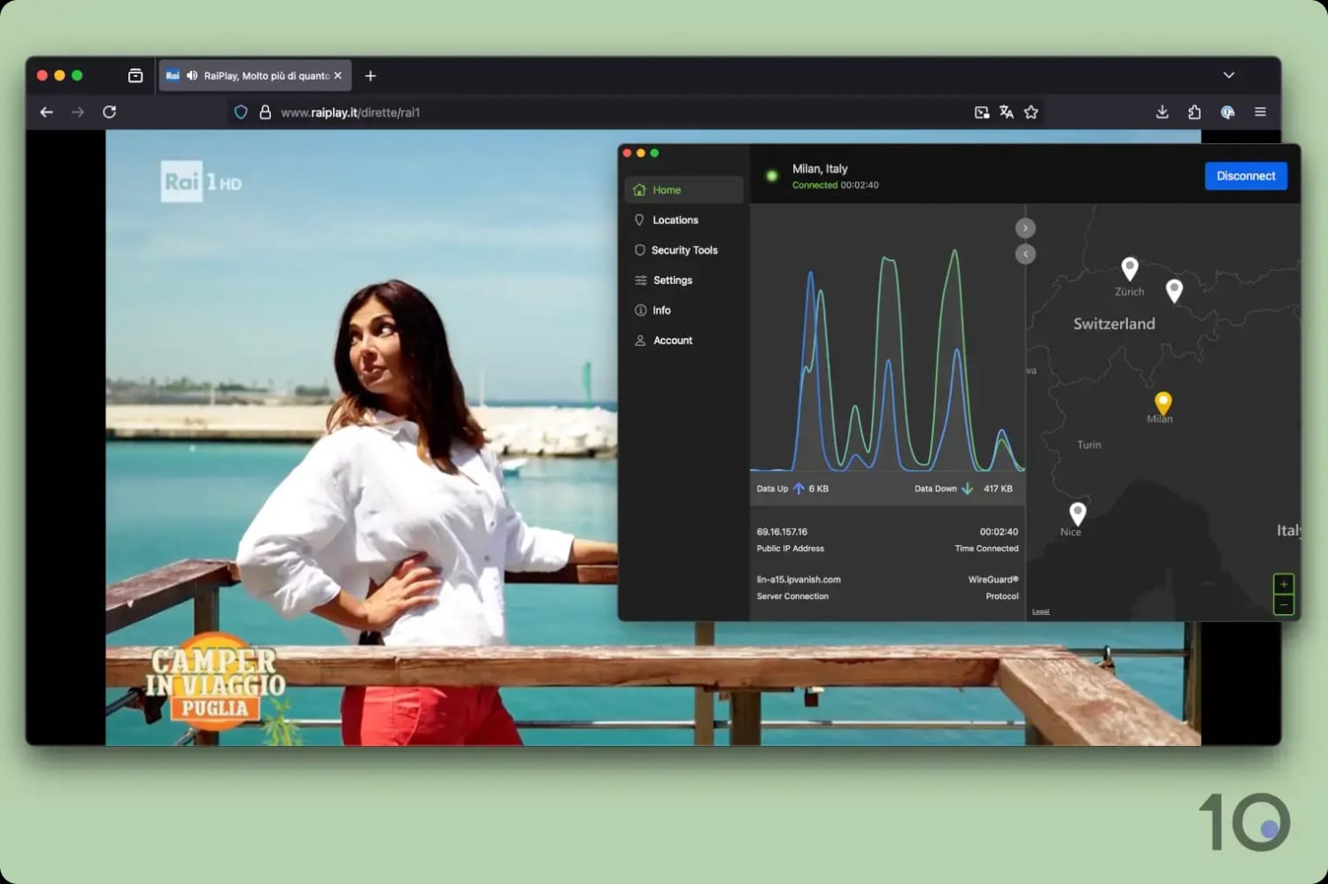This screenshot has width=1328, height=884.
Task: Open a new browser tab
Action: pyautogui.click(x=371, y=76)
